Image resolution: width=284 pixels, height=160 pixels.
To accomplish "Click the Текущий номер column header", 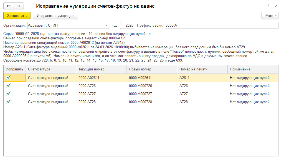I will 102,69.
